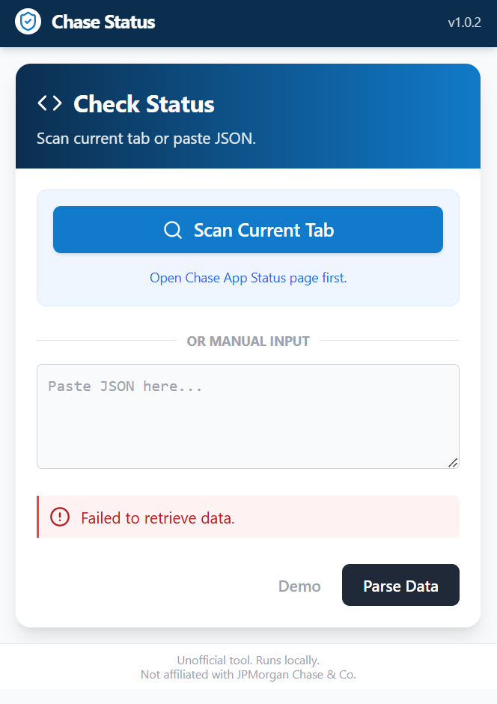Image resolution: width=497 pixels, height=704 pixels.
Task: Click the 'Scan current tab or paste JSON' subtitle
Action: click(146, 139)
